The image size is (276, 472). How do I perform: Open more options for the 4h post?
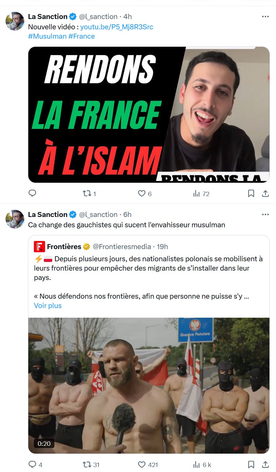tap(265, 17)
